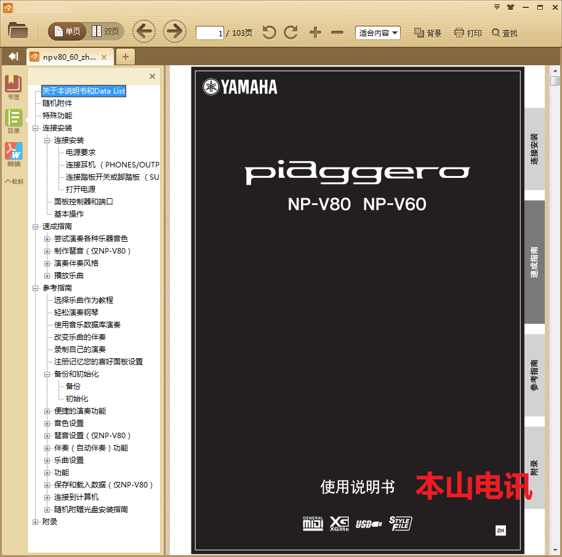Open the title bar dropdown menu icon
The width and height of the screenshot is (562, 557).
[497, 7]
